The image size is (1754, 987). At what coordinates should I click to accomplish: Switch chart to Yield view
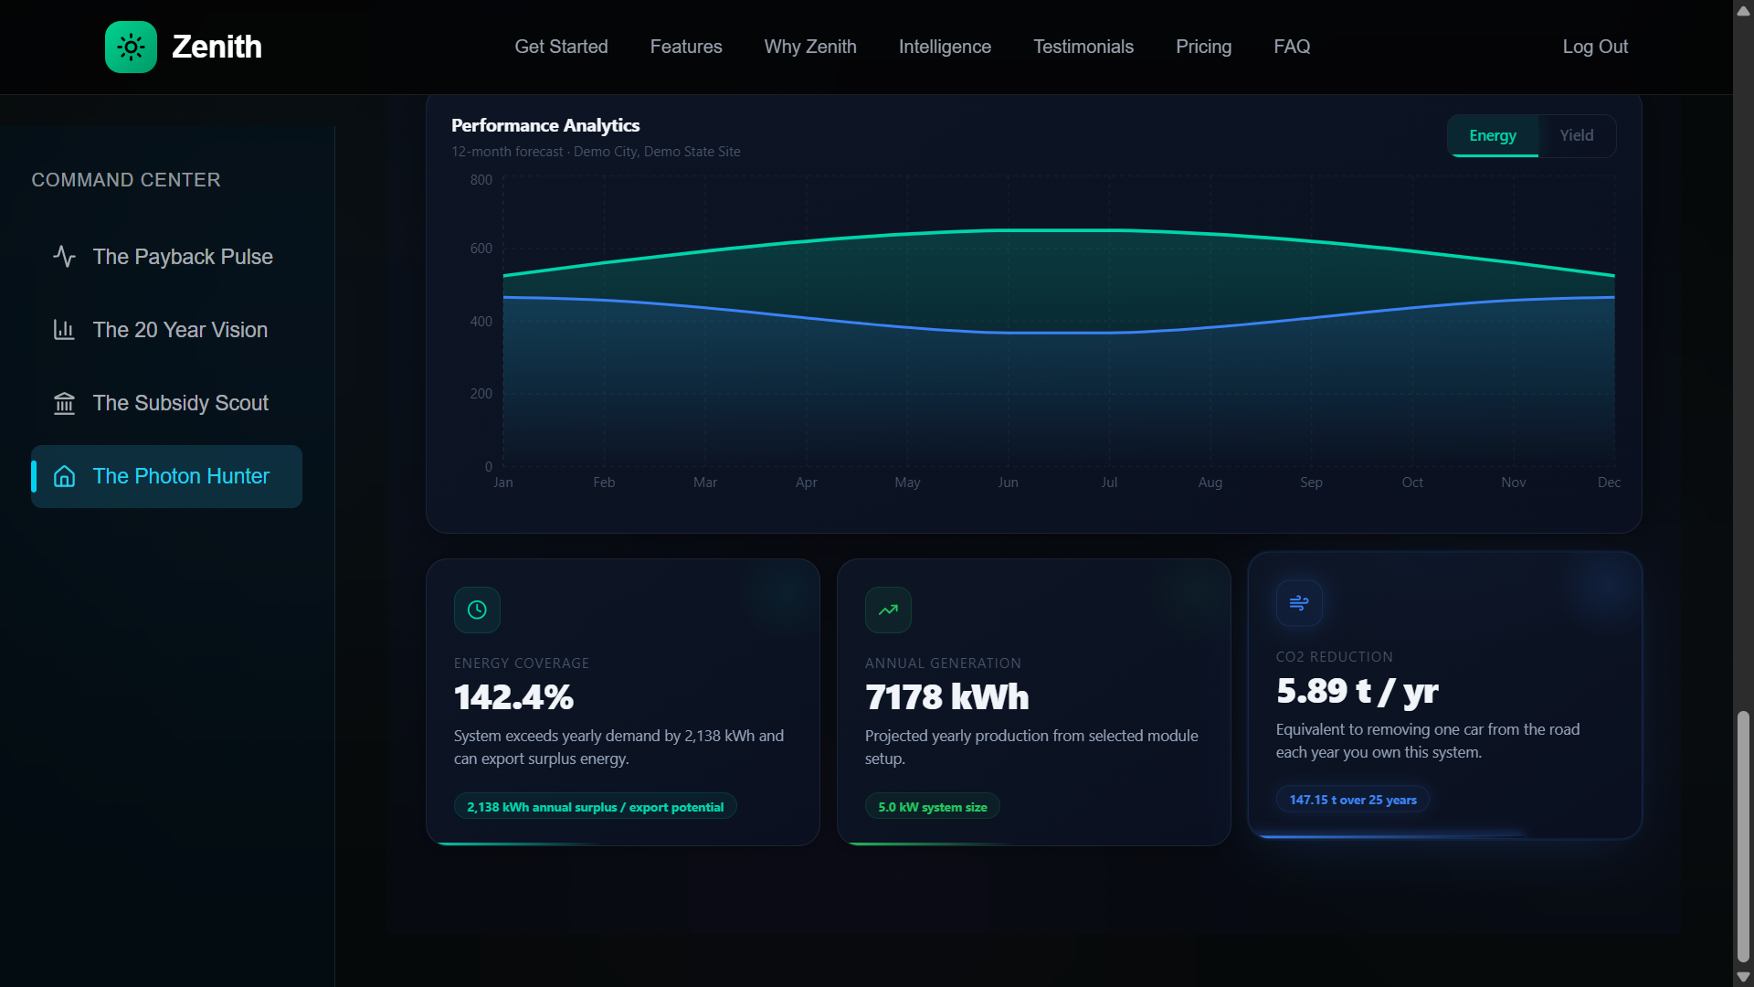[1576, 135]
